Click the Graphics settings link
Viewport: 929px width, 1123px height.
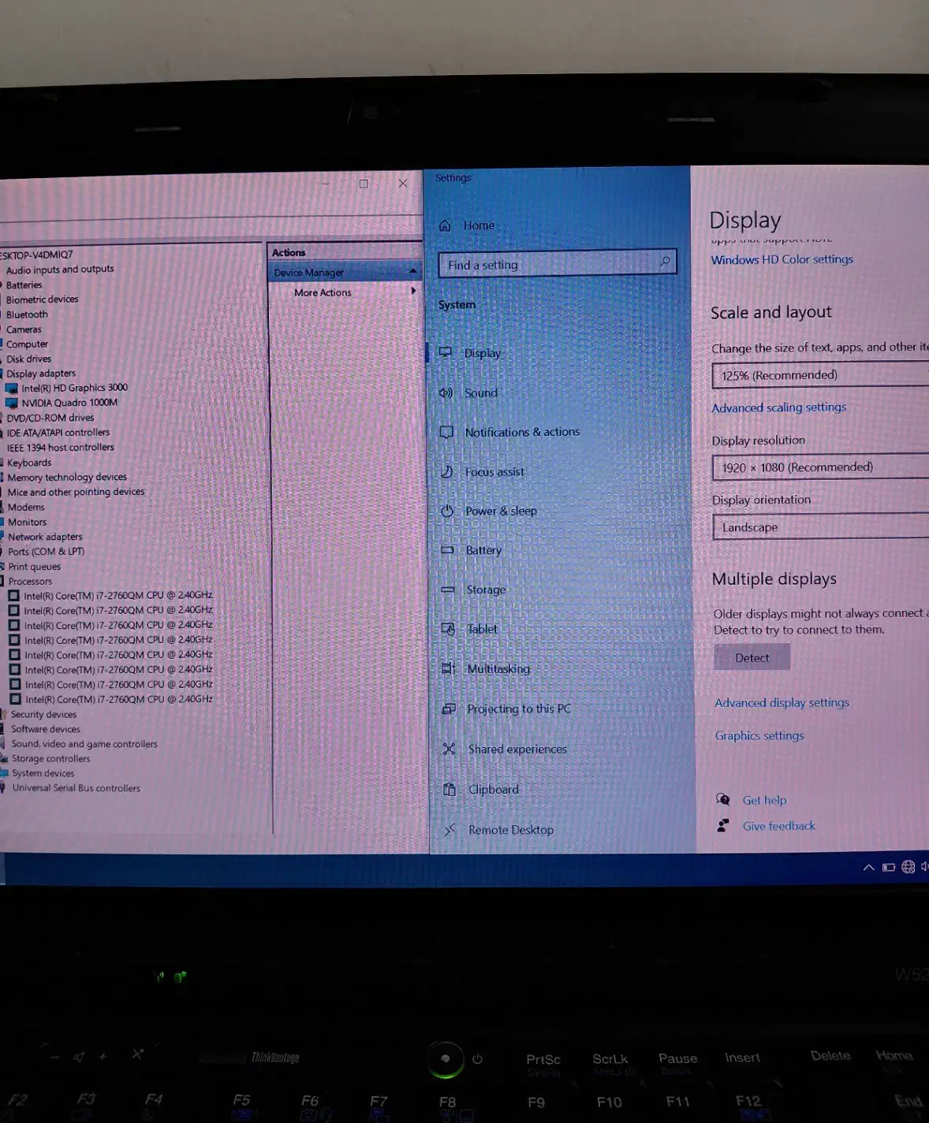click(x=759, y=735)
